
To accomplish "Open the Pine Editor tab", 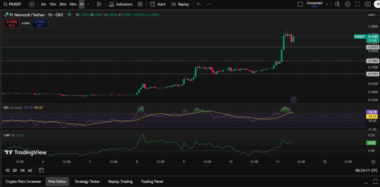I will click(x=58, y=181).
